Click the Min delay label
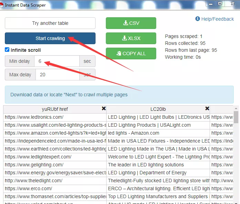 tap(20, 61)
